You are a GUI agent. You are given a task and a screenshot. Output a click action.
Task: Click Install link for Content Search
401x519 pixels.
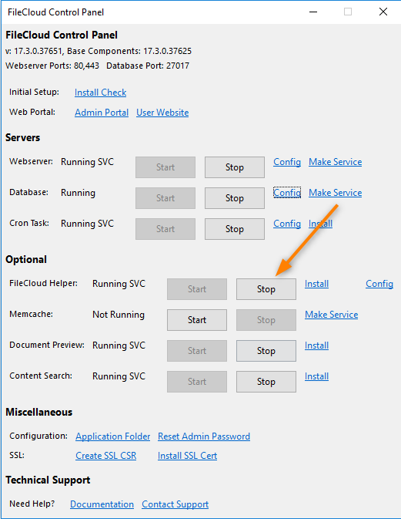316,376
